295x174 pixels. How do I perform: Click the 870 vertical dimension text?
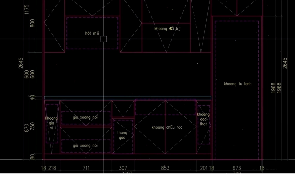27,128
